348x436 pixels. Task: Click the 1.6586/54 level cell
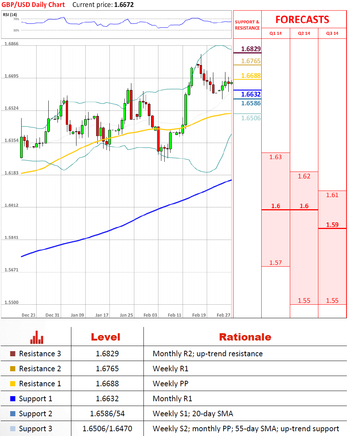click(x=107, y=414)
